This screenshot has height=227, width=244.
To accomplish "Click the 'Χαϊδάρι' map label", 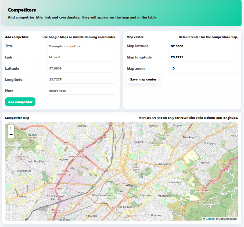I will tap(32, 135).
